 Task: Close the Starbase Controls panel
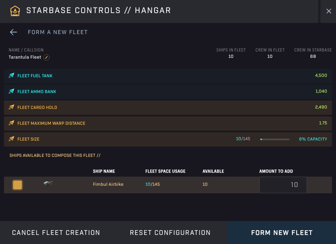(x=328, y=11)
